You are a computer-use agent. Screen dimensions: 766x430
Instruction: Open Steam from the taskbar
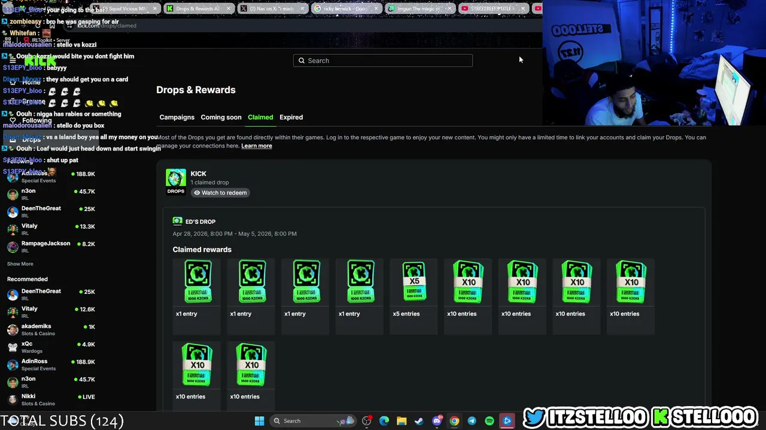(x=419, y=421)
